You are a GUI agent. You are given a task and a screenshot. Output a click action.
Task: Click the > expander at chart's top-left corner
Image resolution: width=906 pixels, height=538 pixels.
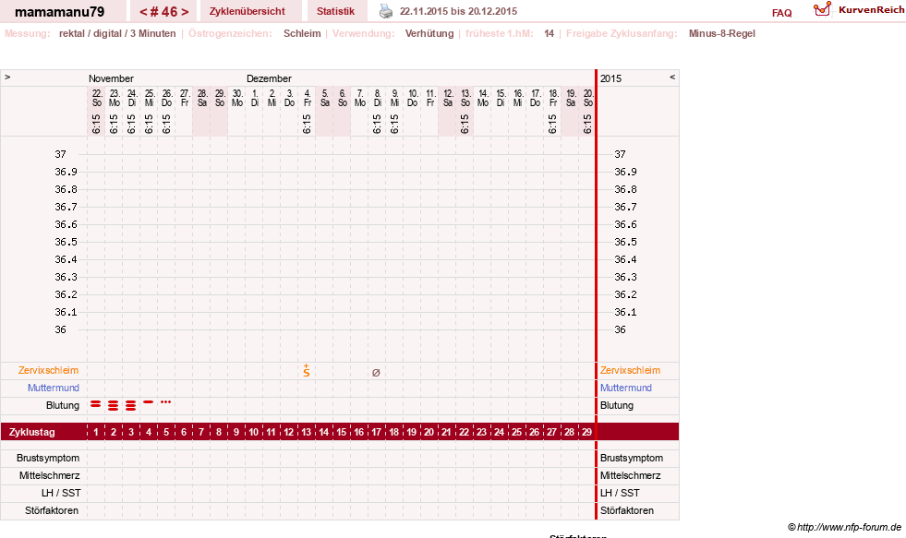tap(7, 77)
